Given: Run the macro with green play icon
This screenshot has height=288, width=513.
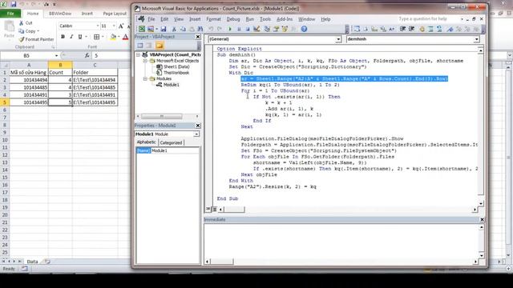Looking at the screenshot, I should point(230,29).
